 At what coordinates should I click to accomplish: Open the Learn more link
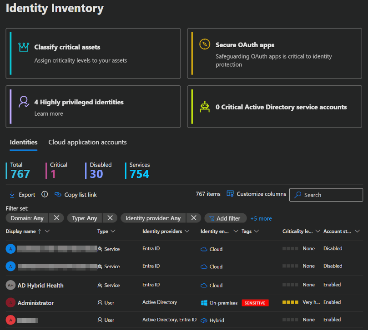pyautogui.click(x=49, y=113)
